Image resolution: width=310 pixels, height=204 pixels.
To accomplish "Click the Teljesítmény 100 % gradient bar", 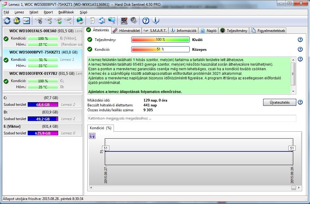I will tap(160, 40).
